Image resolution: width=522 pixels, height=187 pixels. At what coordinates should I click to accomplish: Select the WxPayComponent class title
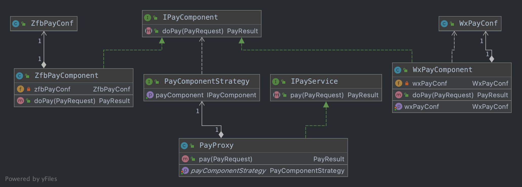[x=442, y=70]
